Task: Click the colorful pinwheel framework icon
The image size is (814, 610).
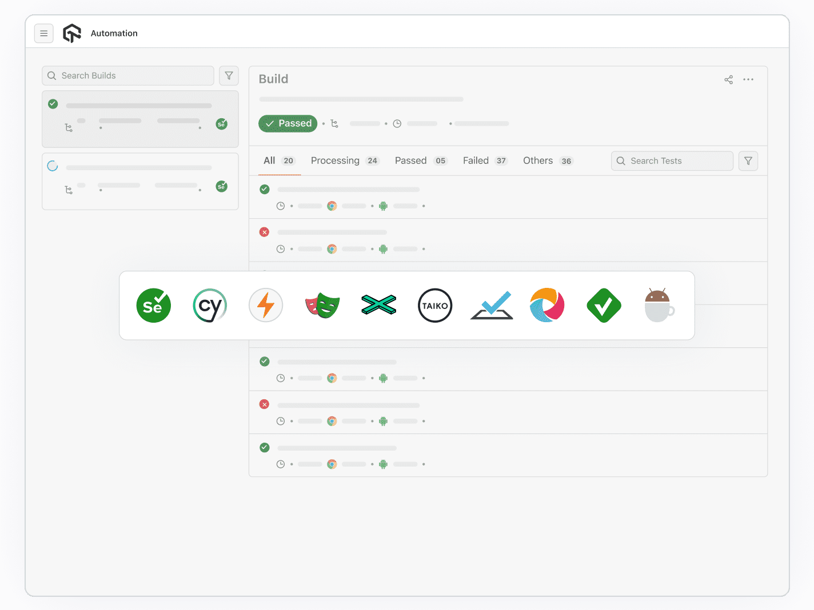Action: coord(547,306)
